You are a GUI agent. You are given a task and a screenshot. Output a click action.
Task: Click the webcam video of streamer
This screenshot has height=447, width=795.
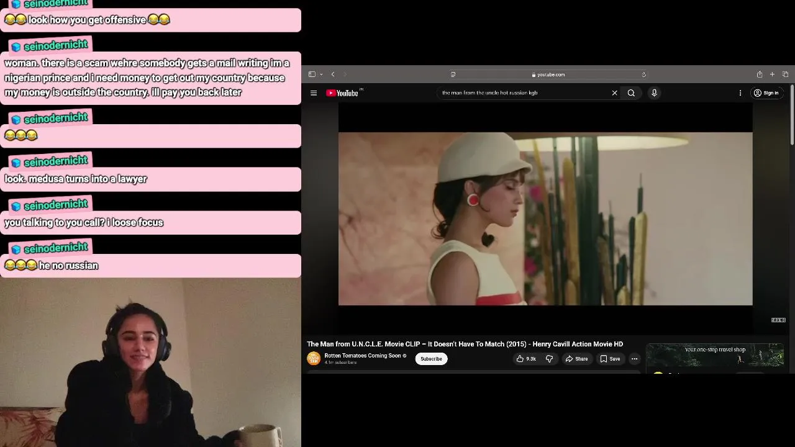click(150, 363)
